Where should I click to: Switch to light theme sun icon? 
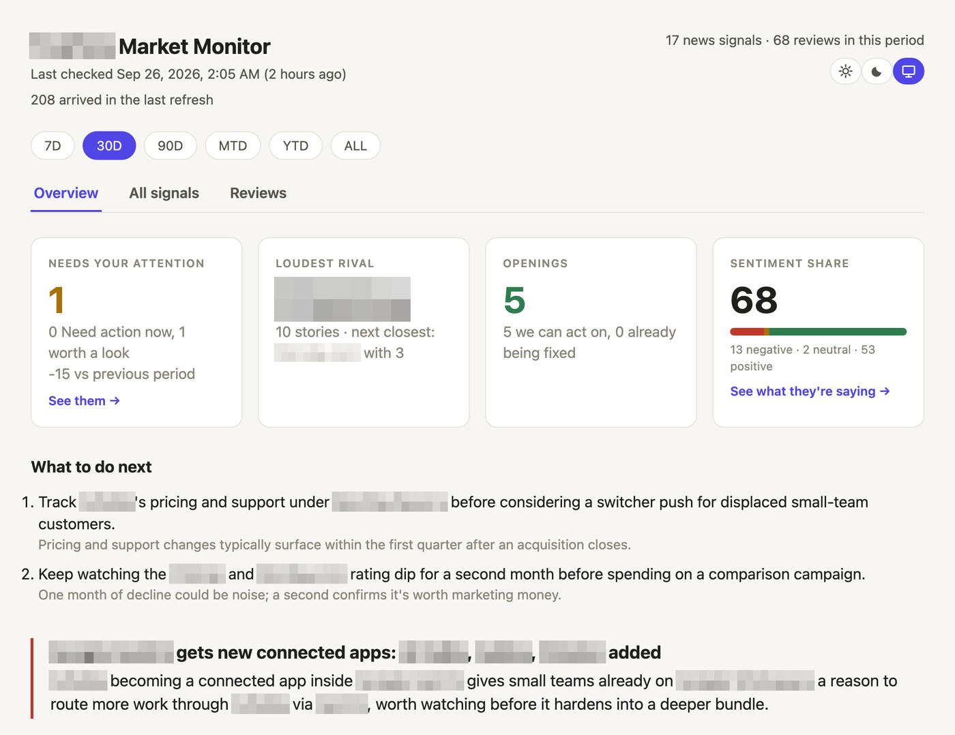pos(846,72)
